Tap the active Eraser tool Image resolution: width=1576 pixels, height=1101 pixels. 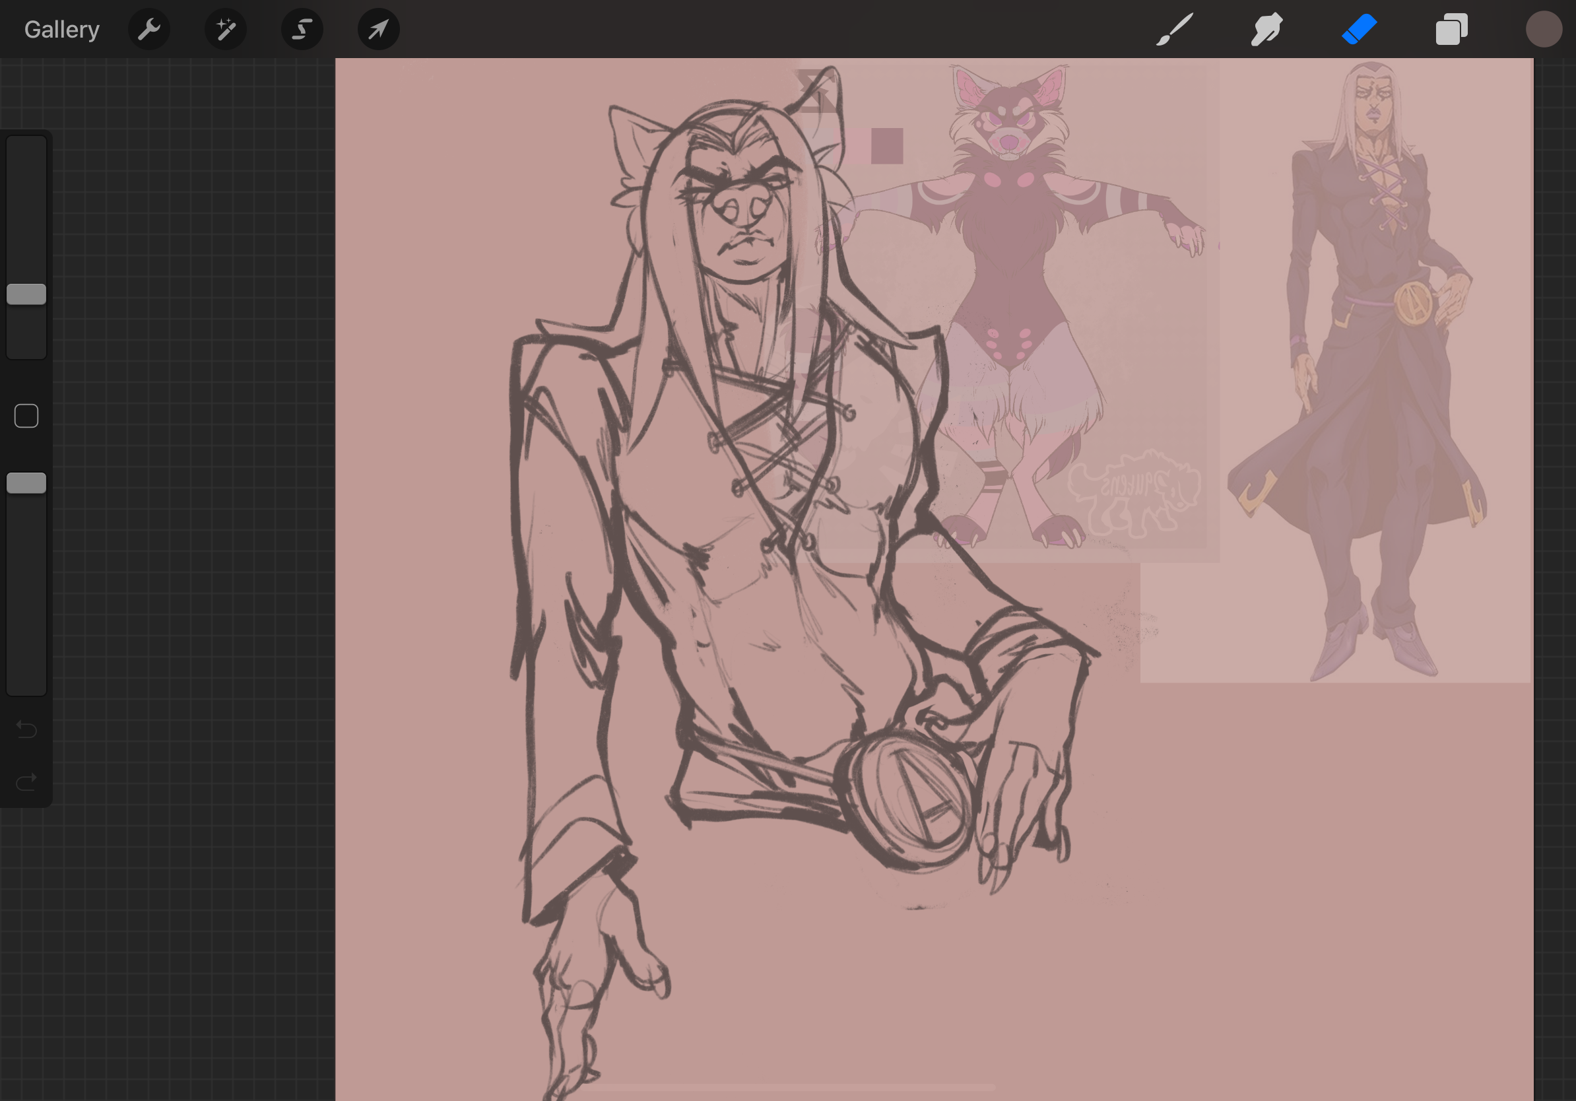point(1359,30)
